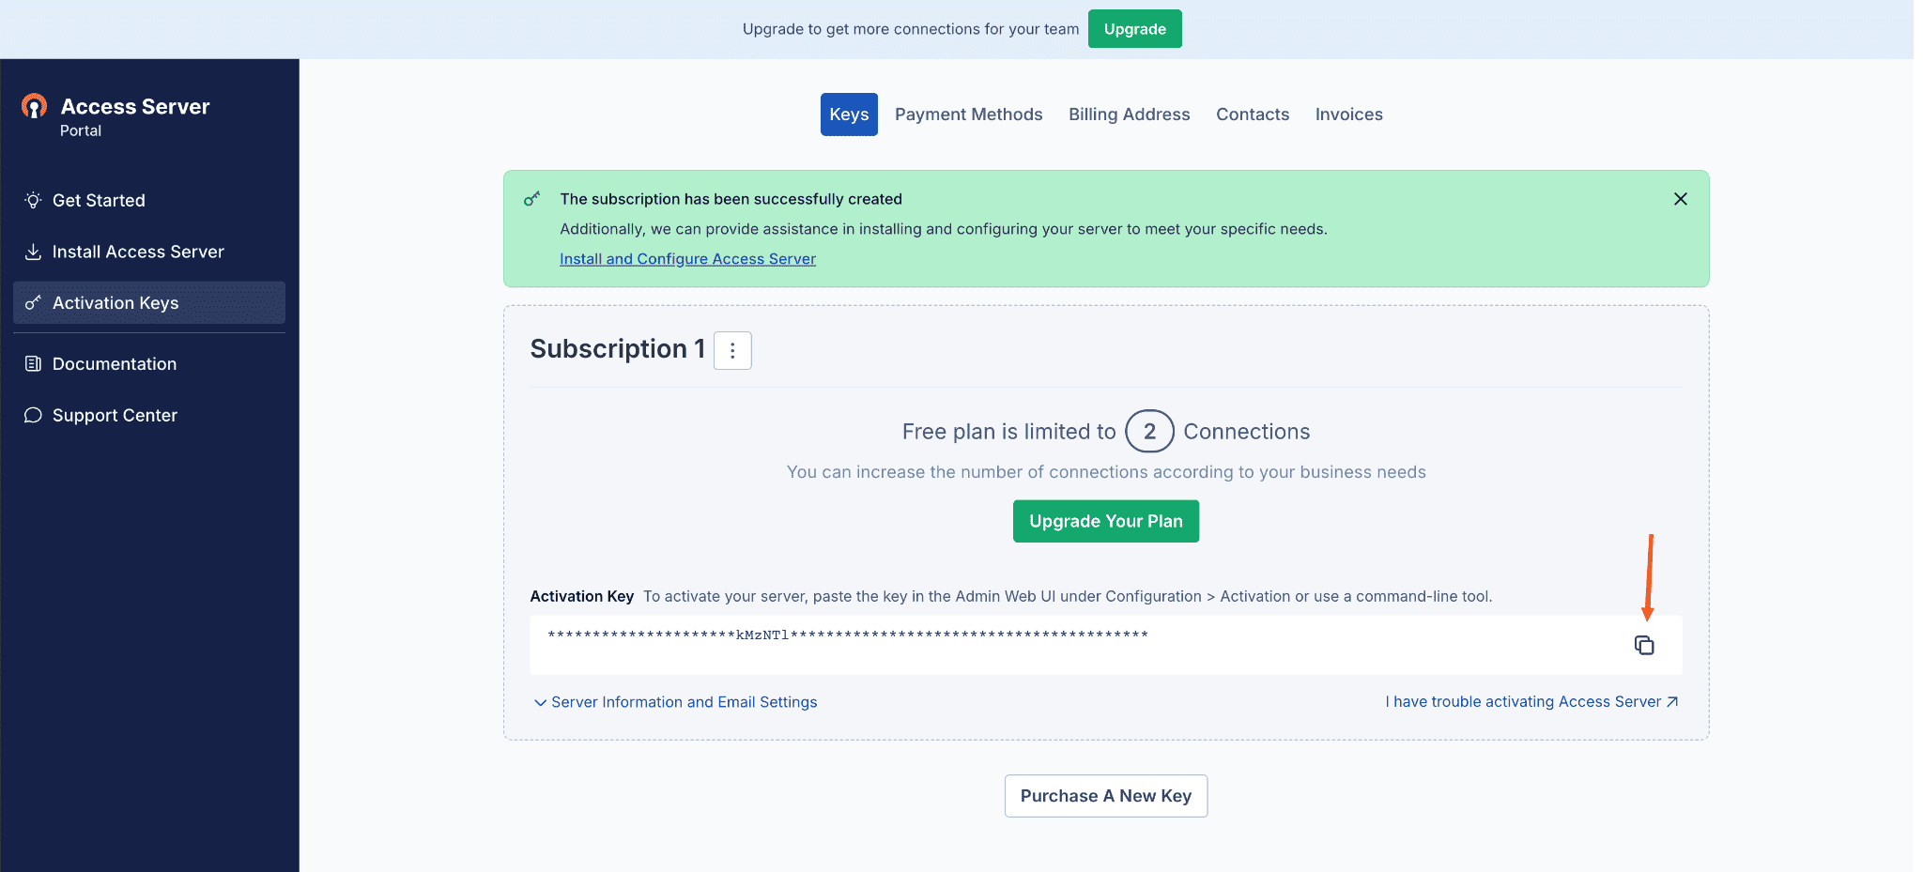Viewport: 1923px width, 872px height.
Task: Expand Server Information and Email Settings
Action: (x=675, y=702)
